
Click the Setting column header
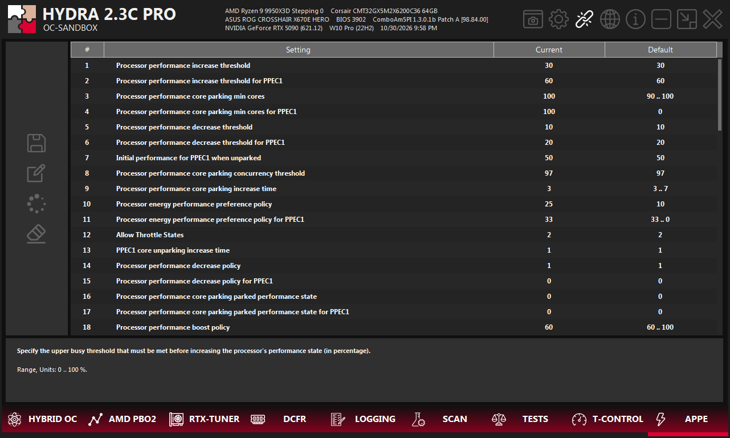[x=299, y=50]
